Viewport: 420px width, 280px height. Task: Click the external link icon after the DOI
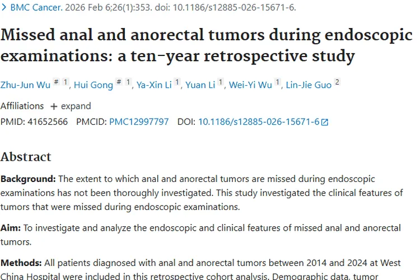325,122
